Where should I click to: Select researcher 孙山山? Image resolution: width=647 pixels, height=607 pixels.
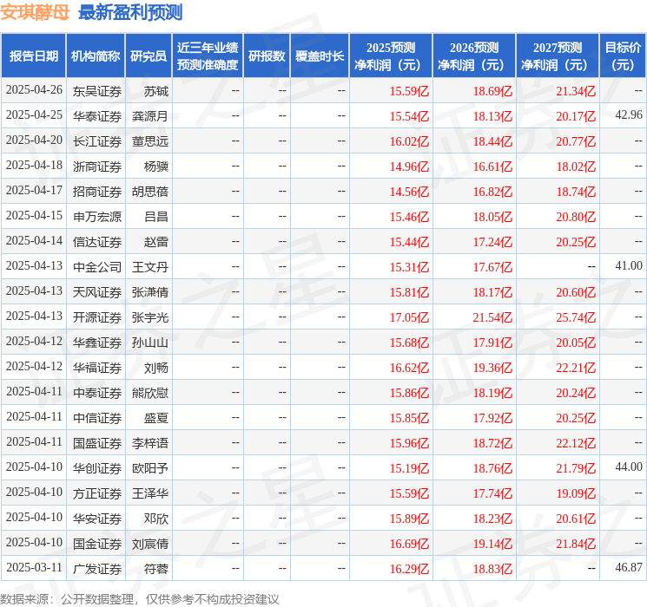click(x=149, y=343)
